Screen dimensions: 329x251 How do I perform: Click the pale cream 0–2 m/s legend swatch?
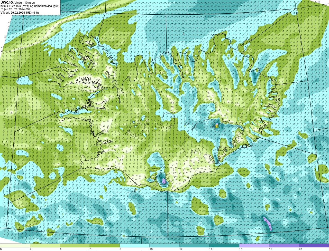pyautogui.click(x=15, y=245)
